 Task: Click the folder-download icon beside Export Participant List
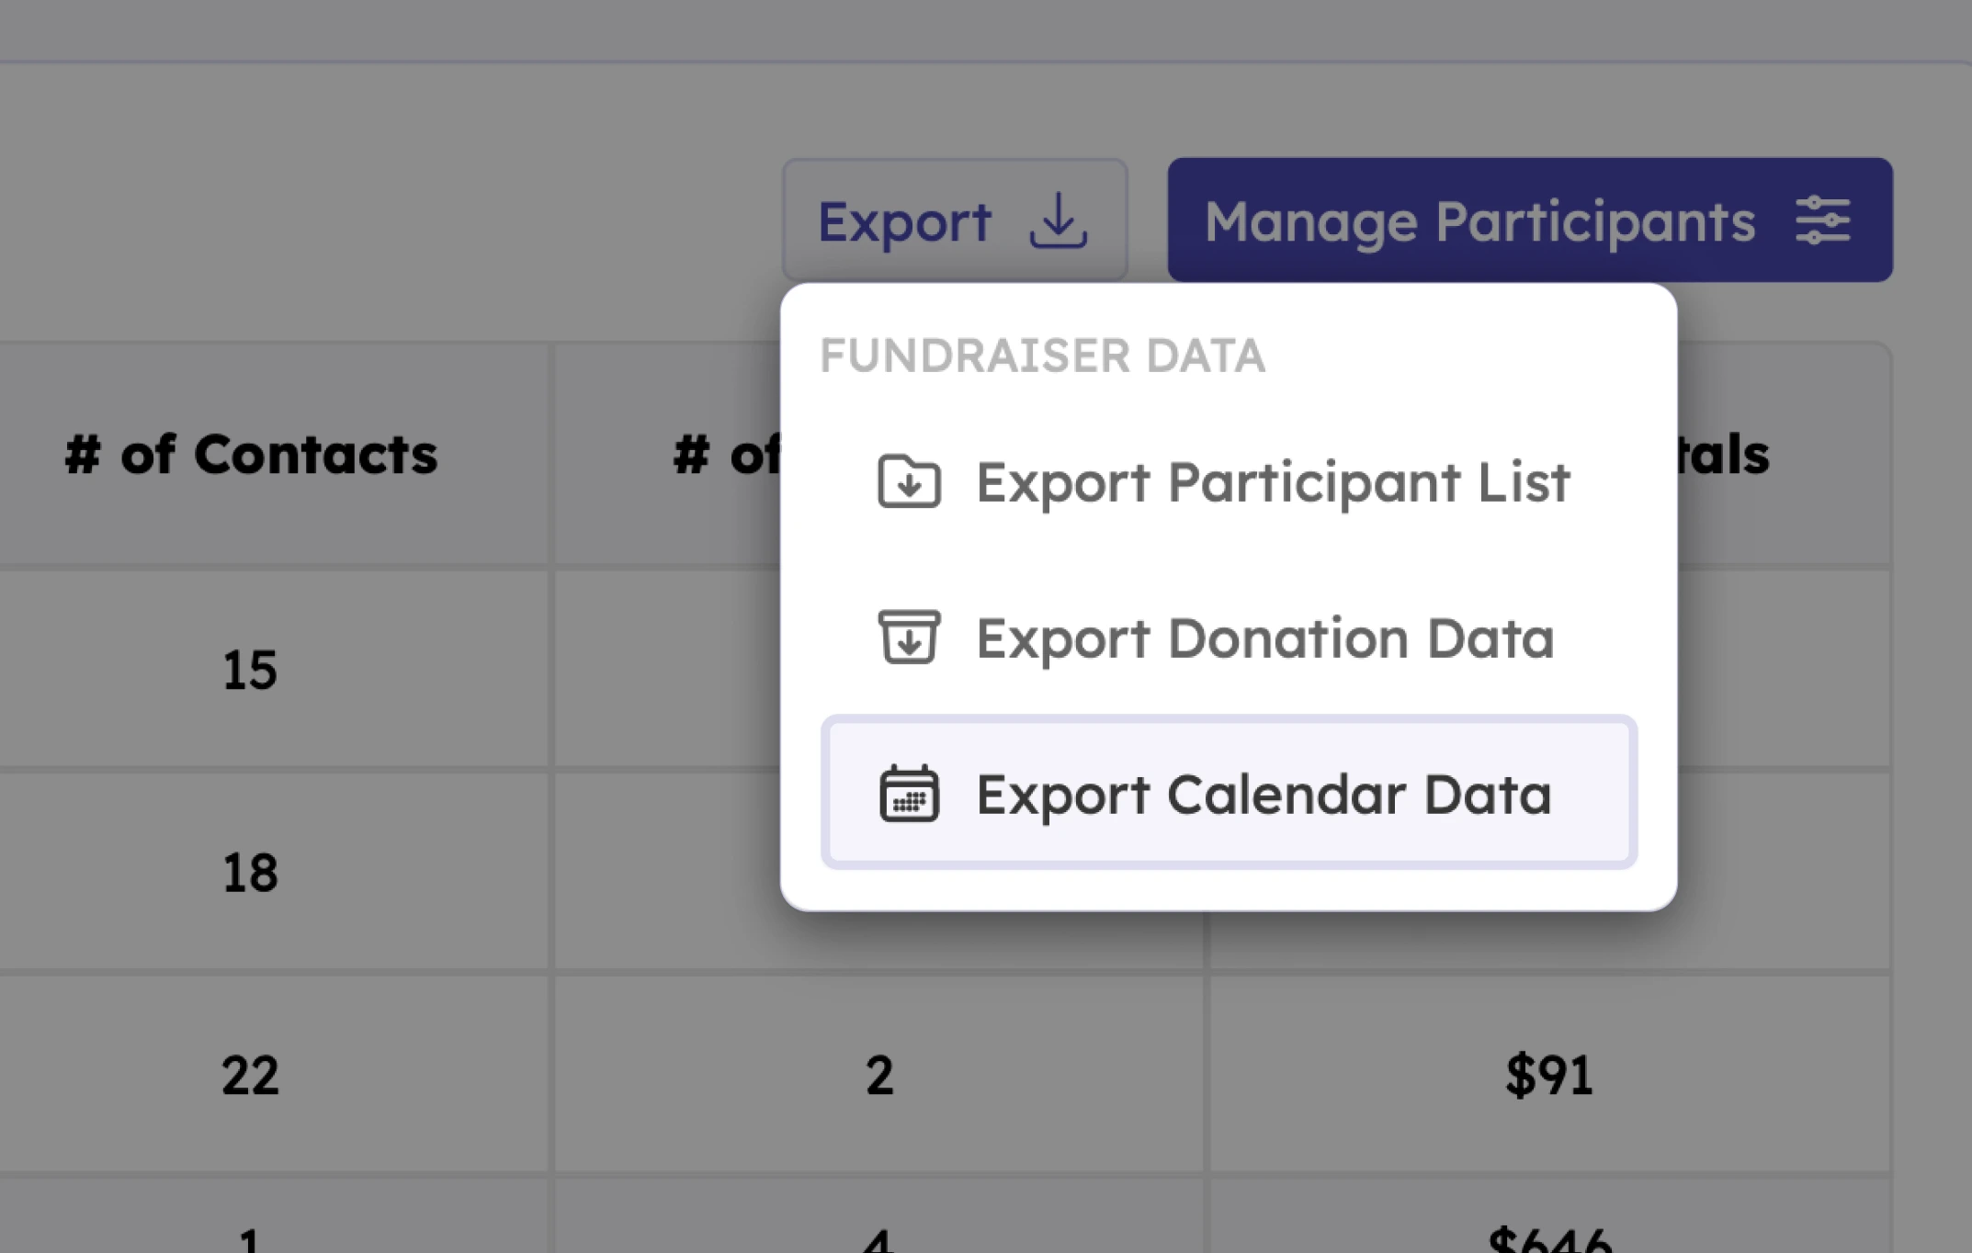tap(911, 482)
